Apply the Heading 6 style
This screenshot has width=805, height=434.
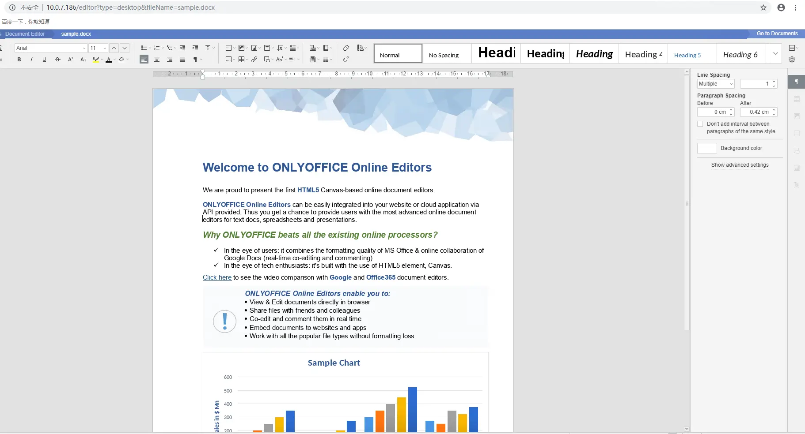tap(741, 54)
